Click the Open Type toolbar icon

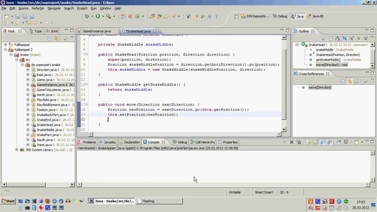152,16
